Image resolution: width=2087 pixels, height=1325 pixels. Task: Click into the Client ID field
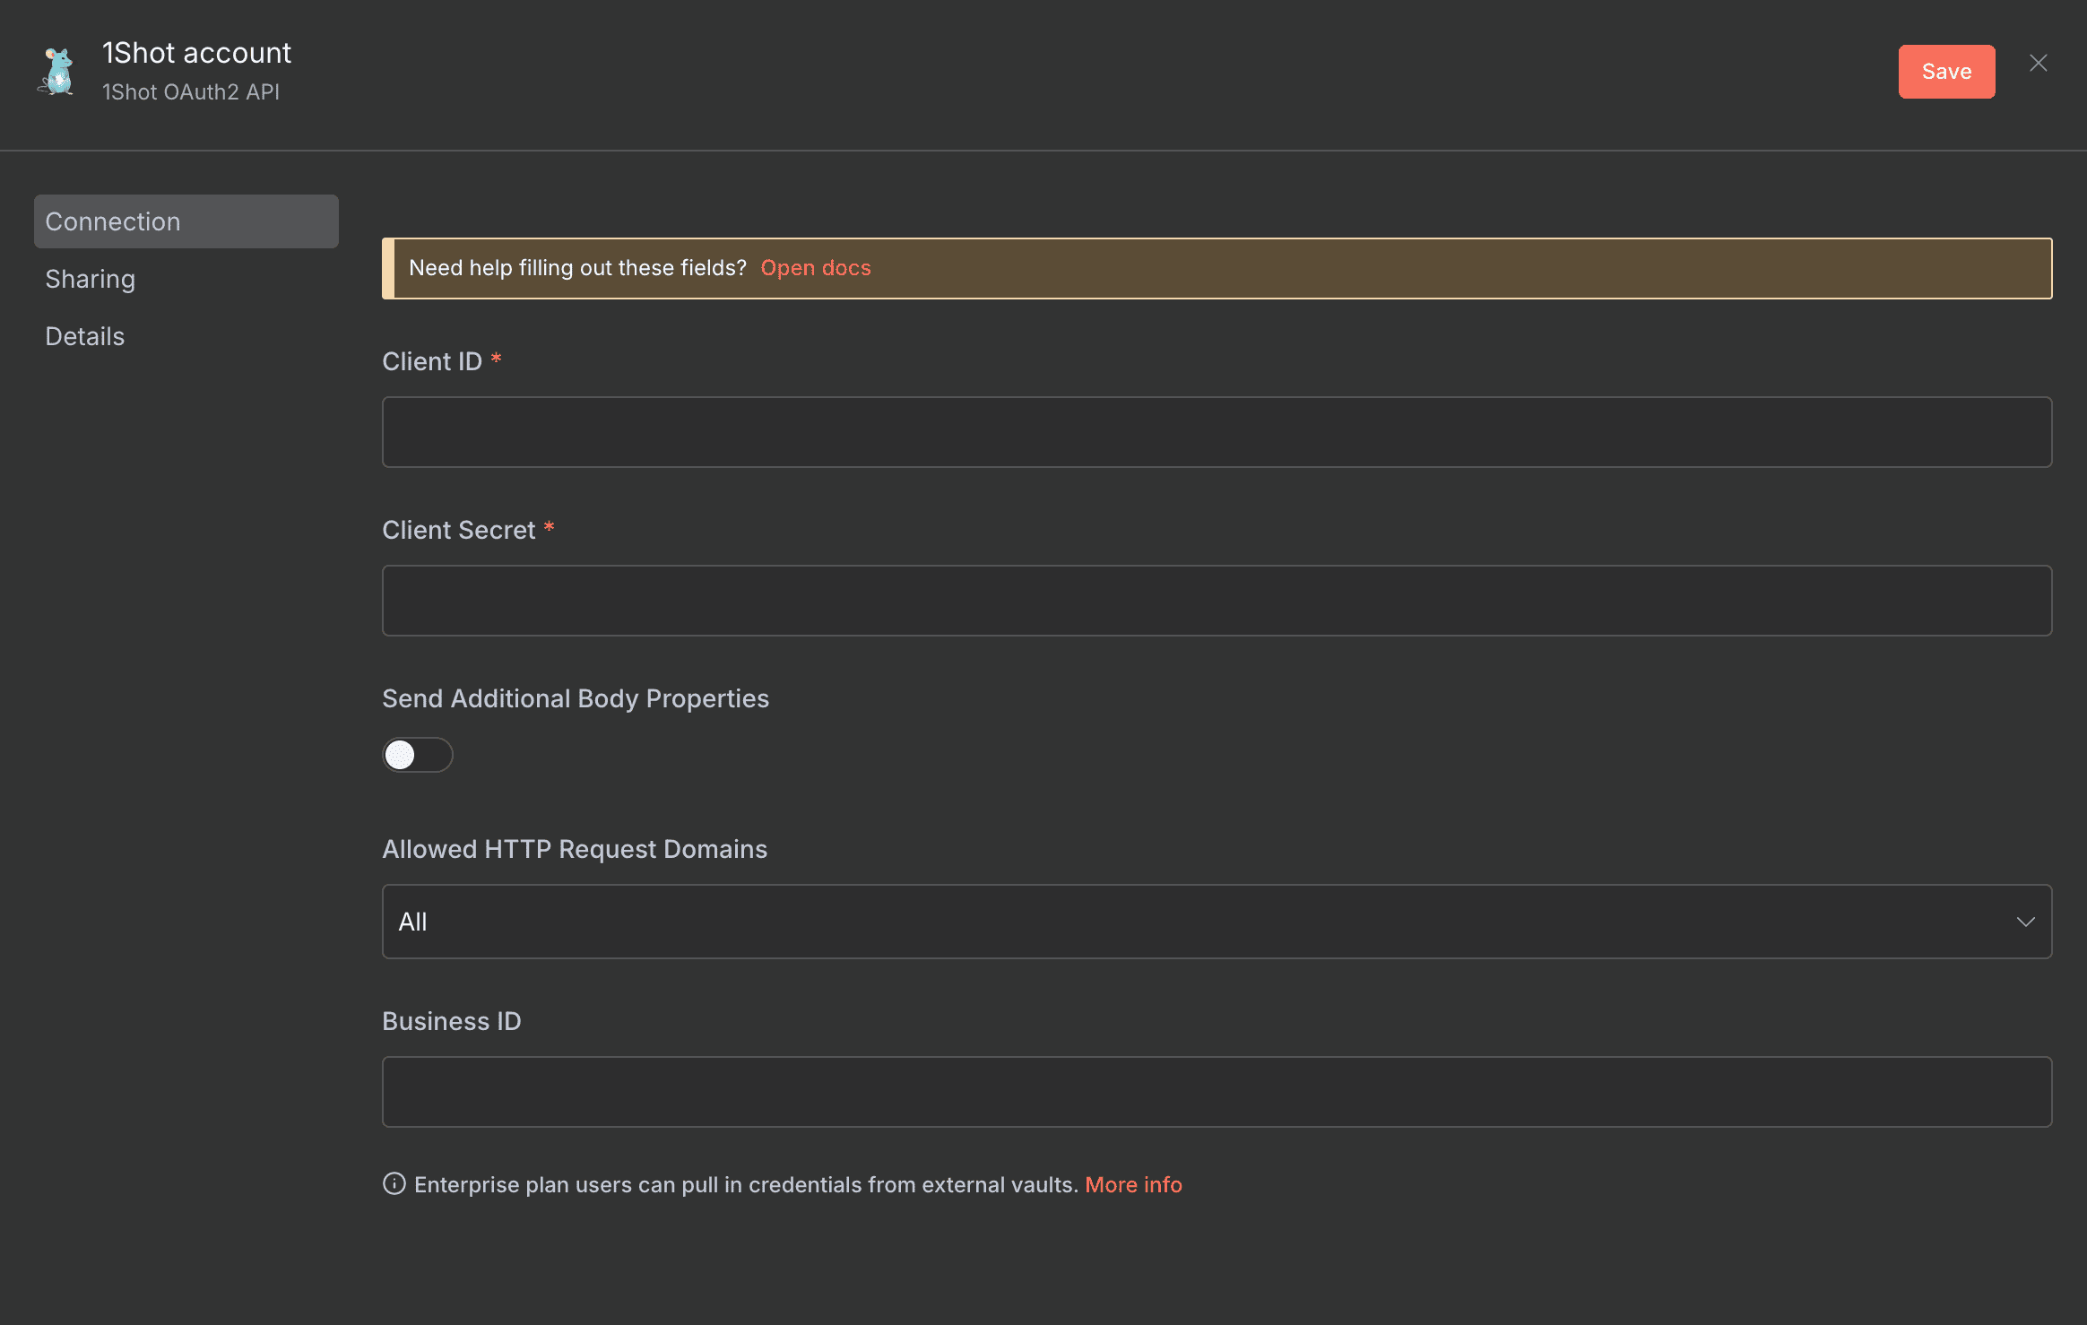pos(1217,431)
